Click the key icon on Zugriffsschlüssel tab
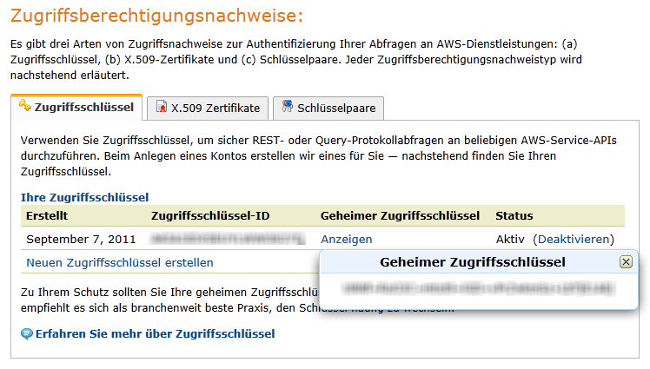 pos(24,108)
